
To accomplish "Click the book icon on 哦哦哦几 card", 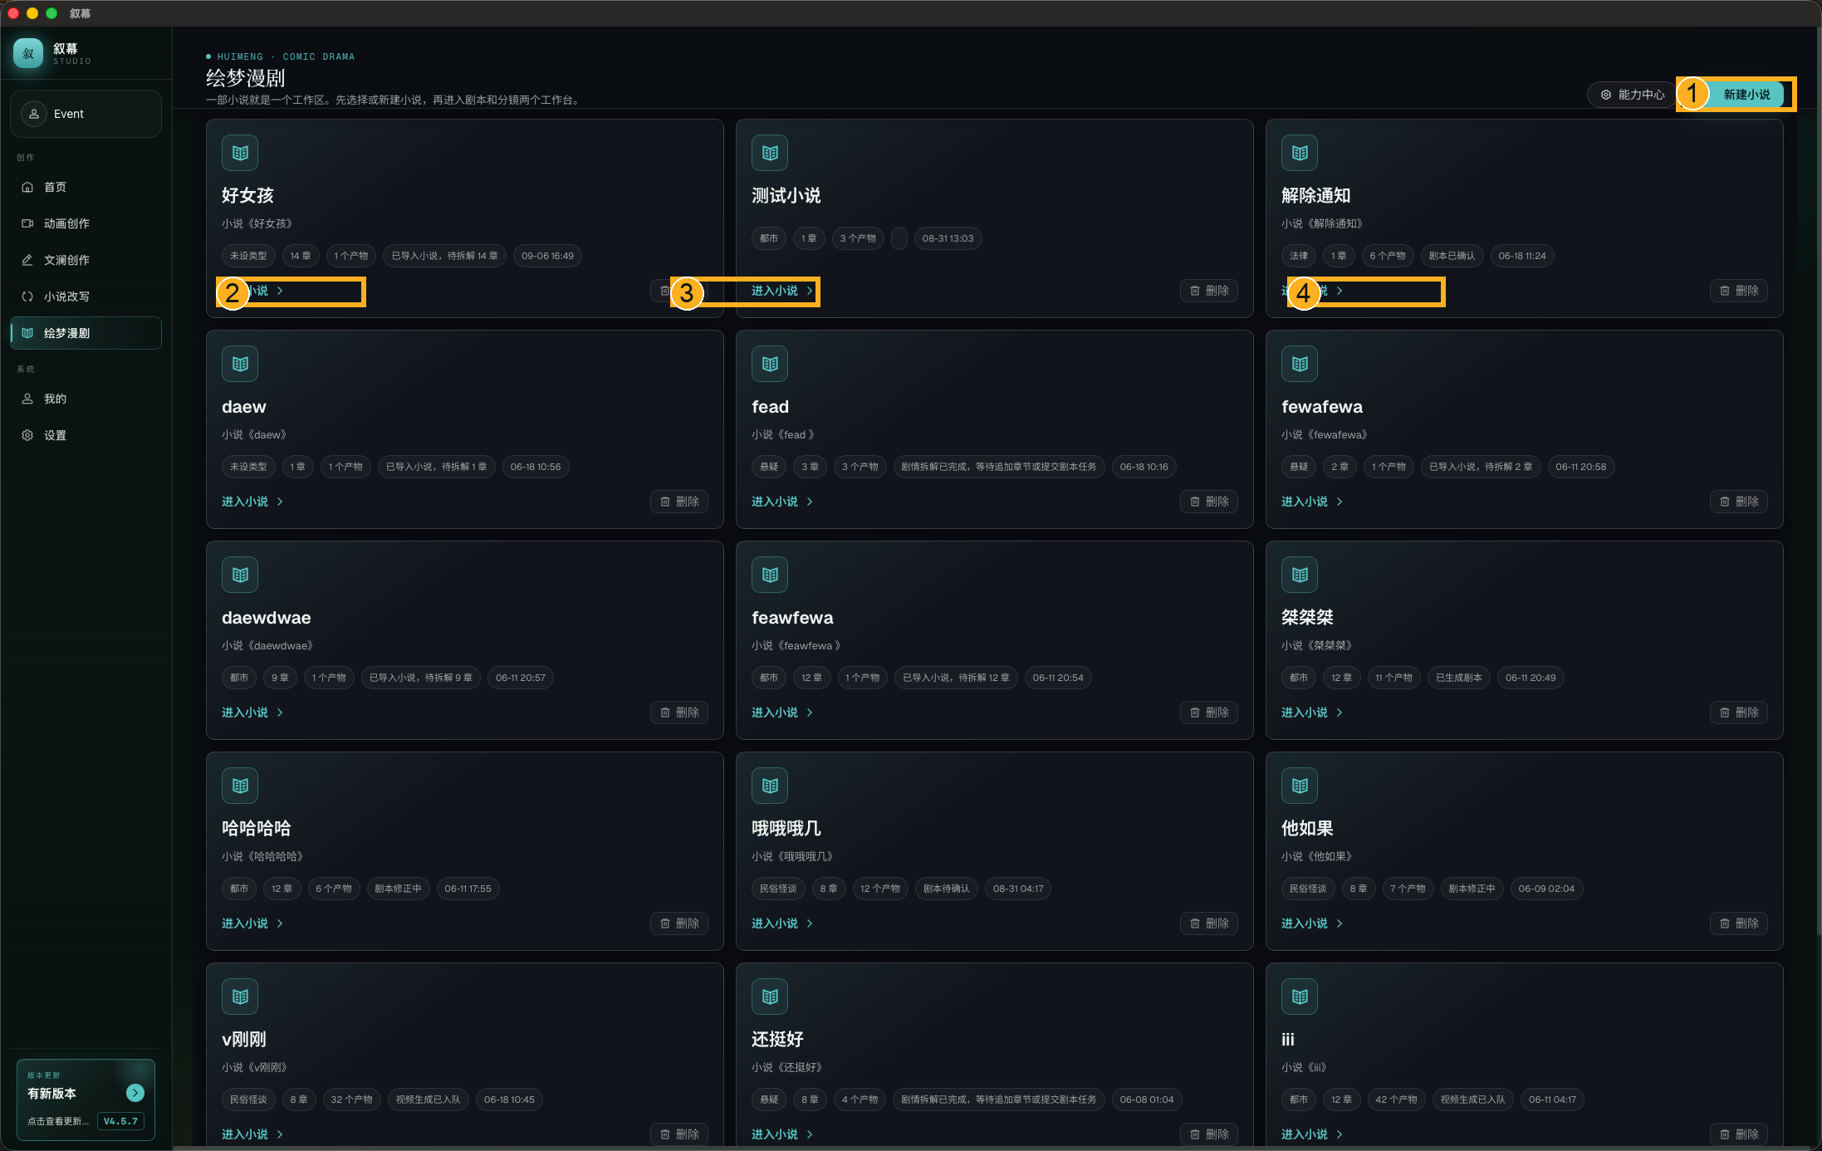I will [x=770, y=786].
